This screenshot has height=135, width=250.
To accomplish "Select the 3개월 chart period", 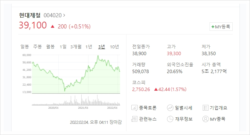I will [76, 47].
